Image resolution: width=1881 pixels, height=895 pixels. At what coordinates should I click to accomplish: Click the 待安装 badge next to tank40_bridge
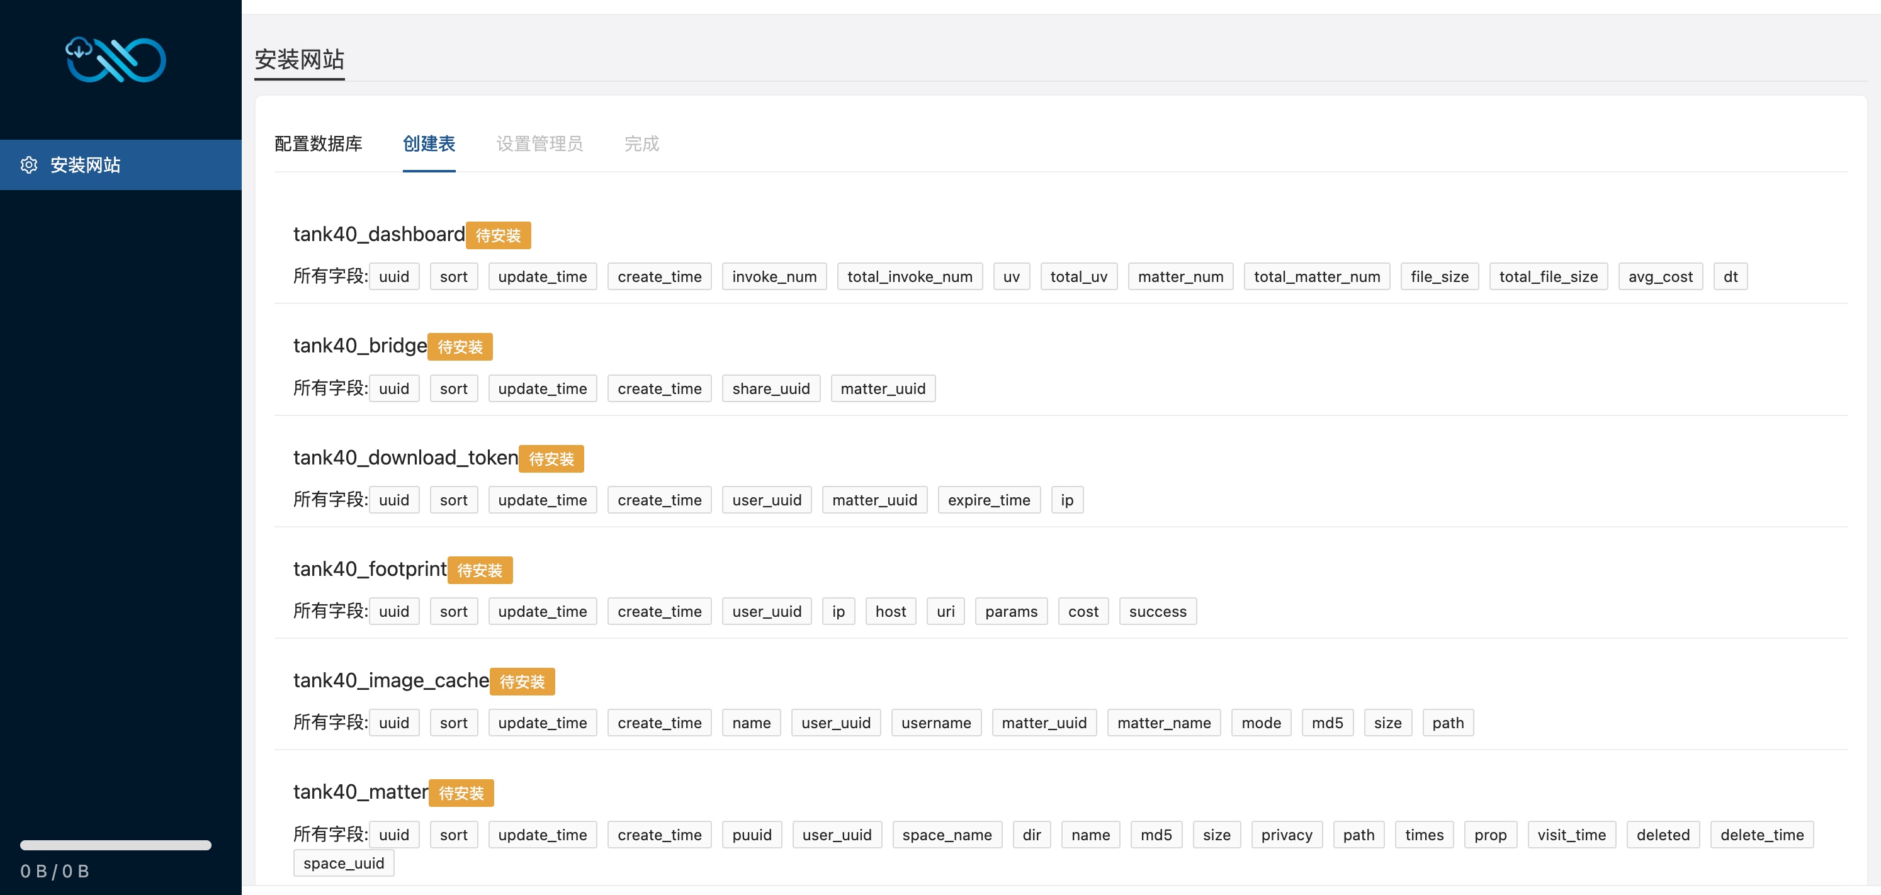point(460,347)
